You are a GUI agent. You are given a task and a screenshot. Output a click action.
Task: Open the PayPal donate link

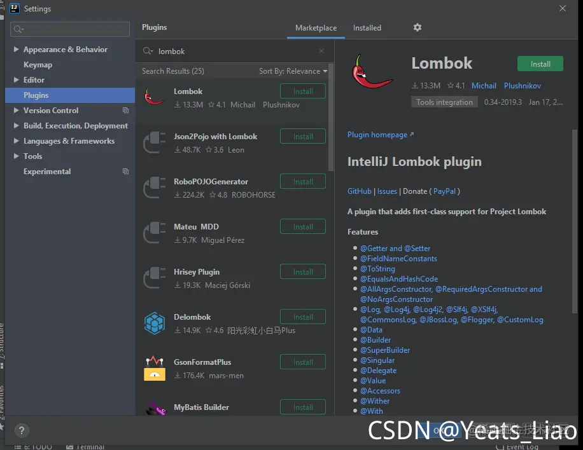(x=444, y=191)
